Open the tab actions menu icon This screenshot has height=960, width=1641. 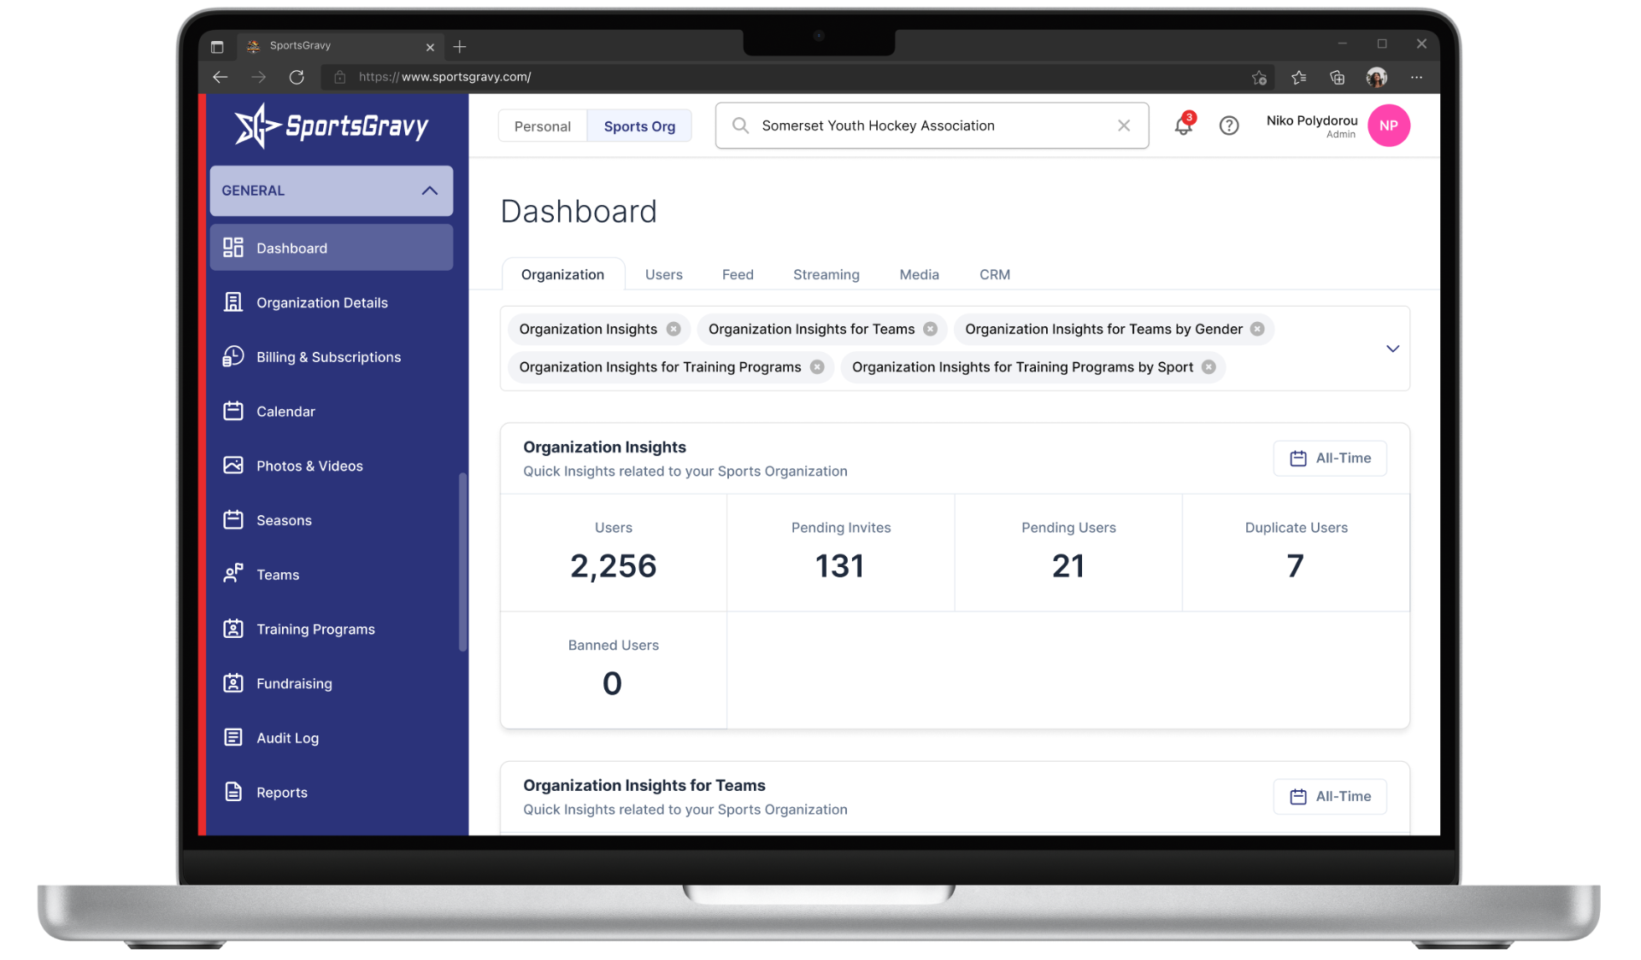tap(217, 46)
